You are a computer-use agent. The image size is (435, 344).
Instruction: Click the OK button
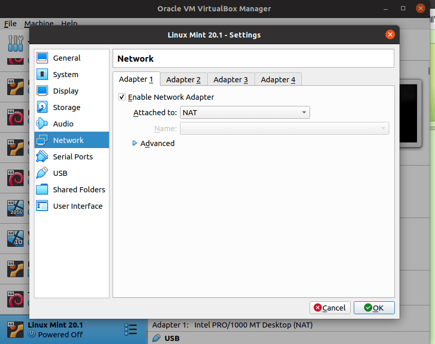pyautogui.click(x=374, y=307)
